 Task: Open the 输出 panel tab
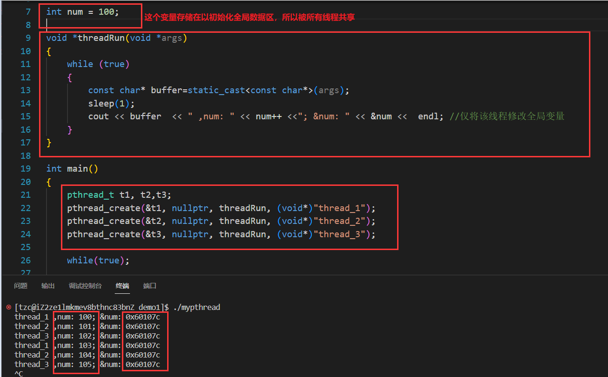tap(48, 286)
